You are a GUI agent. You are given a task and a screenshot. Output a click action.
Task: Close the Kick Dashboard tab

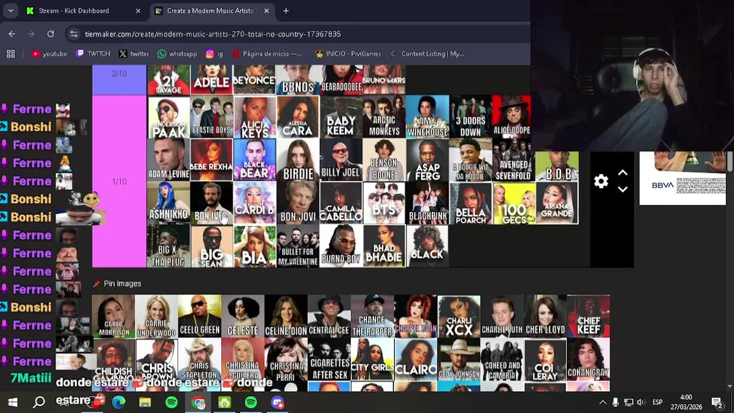click(138, 11)
